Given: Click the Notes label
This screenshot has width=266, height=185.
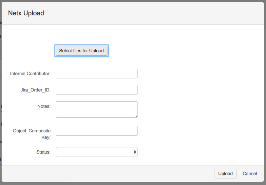Looking at the screenshot, I should pos(44,106).
